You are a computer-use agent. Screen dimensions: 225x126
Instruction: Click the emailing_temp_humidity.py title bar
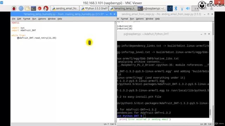pos(64,14)
